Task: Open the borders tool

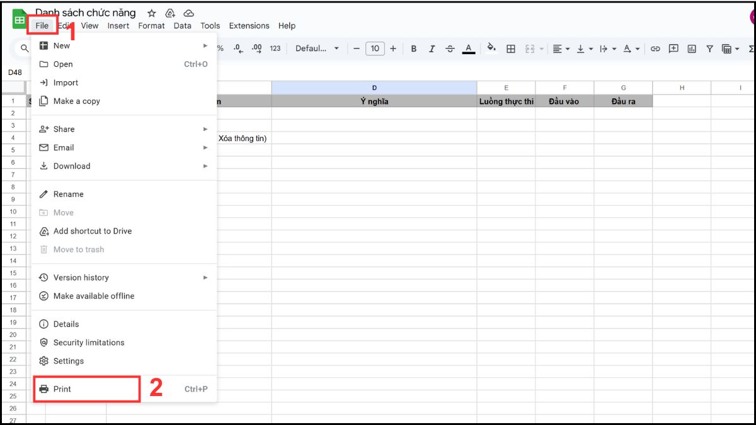Action: coord(510,48)
